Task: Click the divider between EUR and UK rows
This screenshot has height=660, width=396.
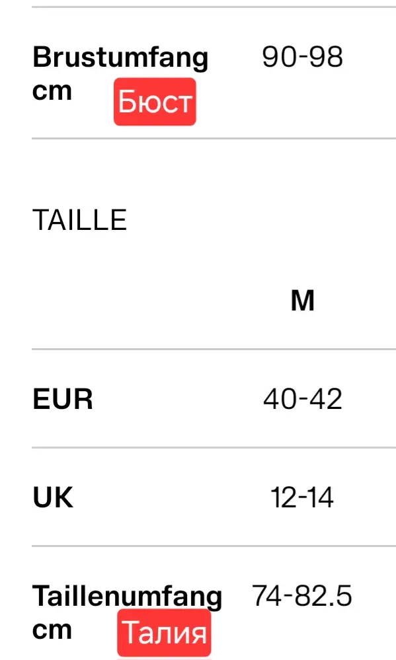Action: [x=214, y=447]
